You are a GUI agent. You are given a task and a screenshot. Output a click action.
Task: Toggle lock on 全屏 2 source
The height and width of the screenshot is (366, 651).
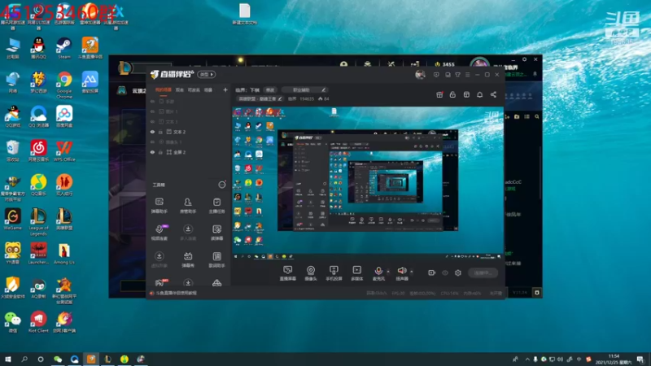pyautogui.click(x=160, y=152)
